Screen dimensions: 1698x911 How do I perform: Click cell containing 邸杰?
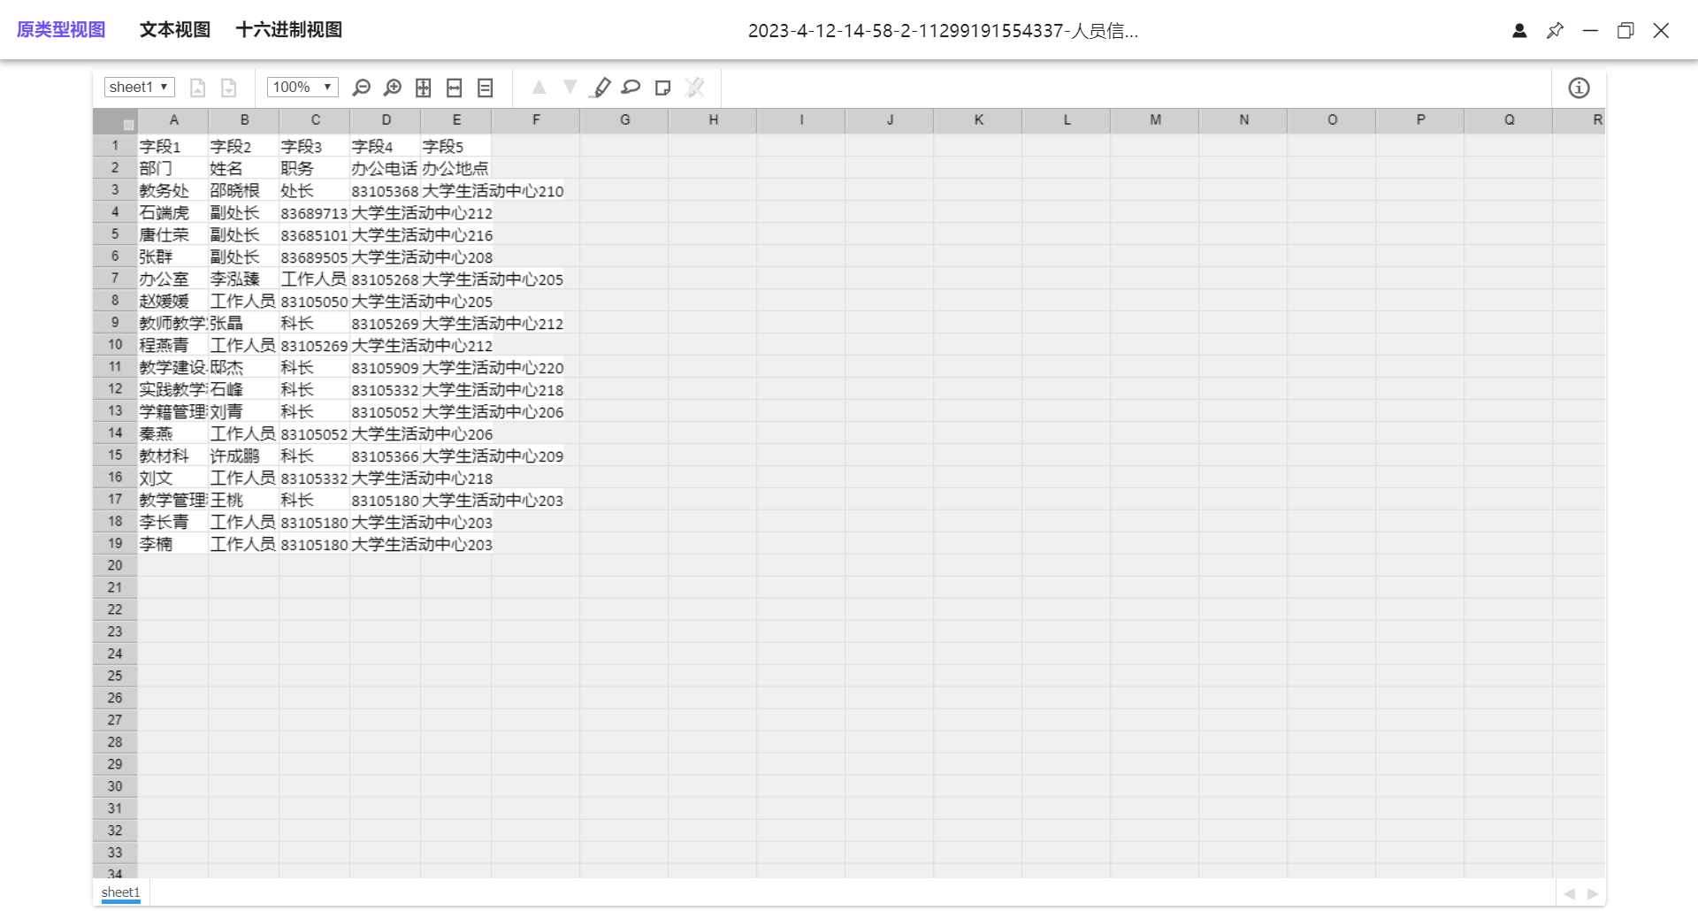click(244, 367)
